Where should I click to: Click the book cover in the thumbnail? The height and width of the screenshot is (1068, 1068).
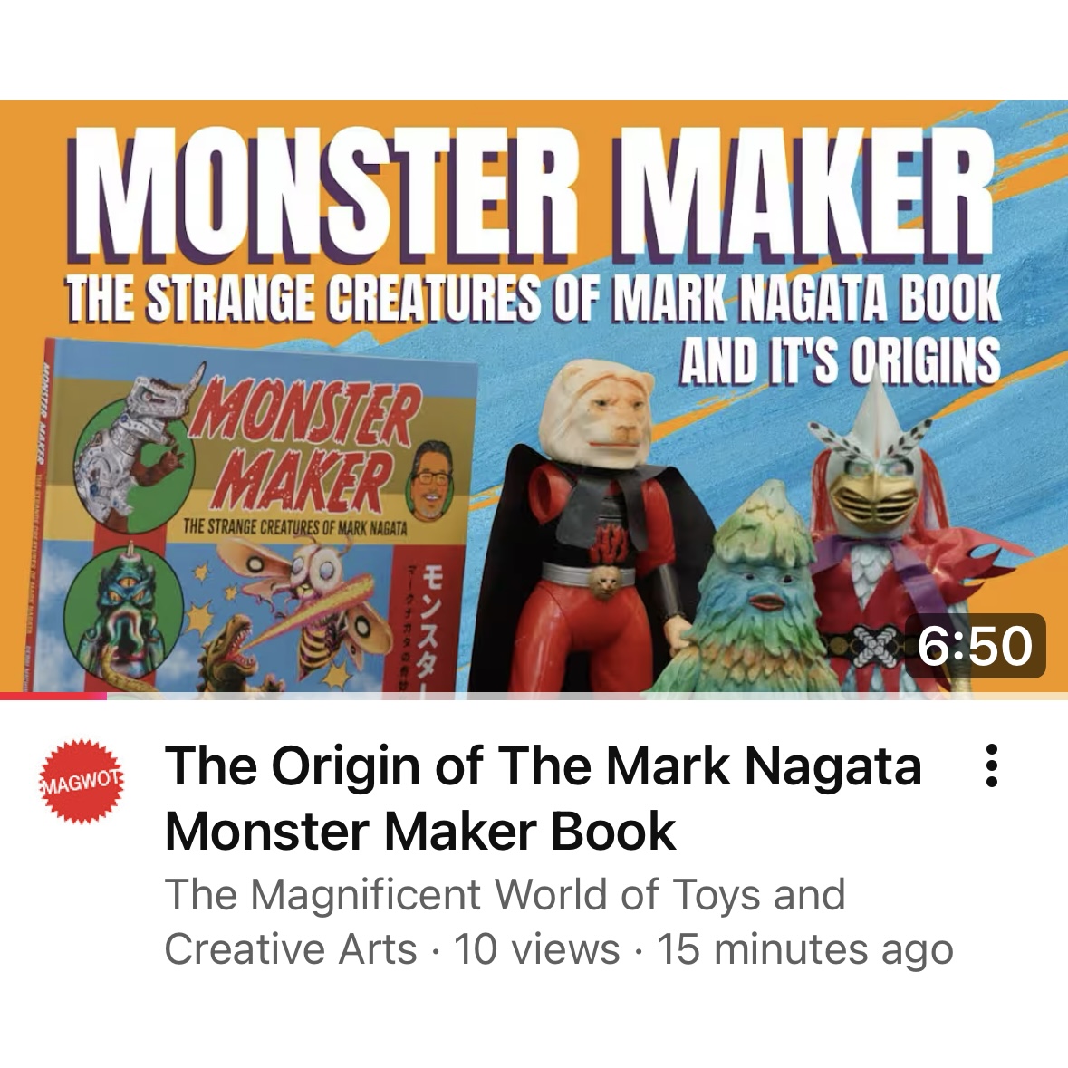[255, 515]
